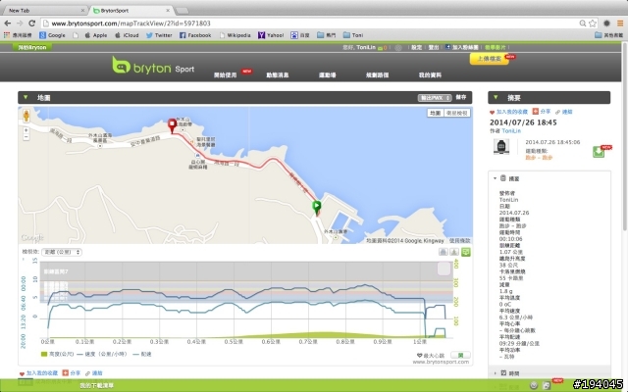Open the second main navigation menu item
This screenshot has height=392, width=628.
pyautogui.click(x=277, y=74)
